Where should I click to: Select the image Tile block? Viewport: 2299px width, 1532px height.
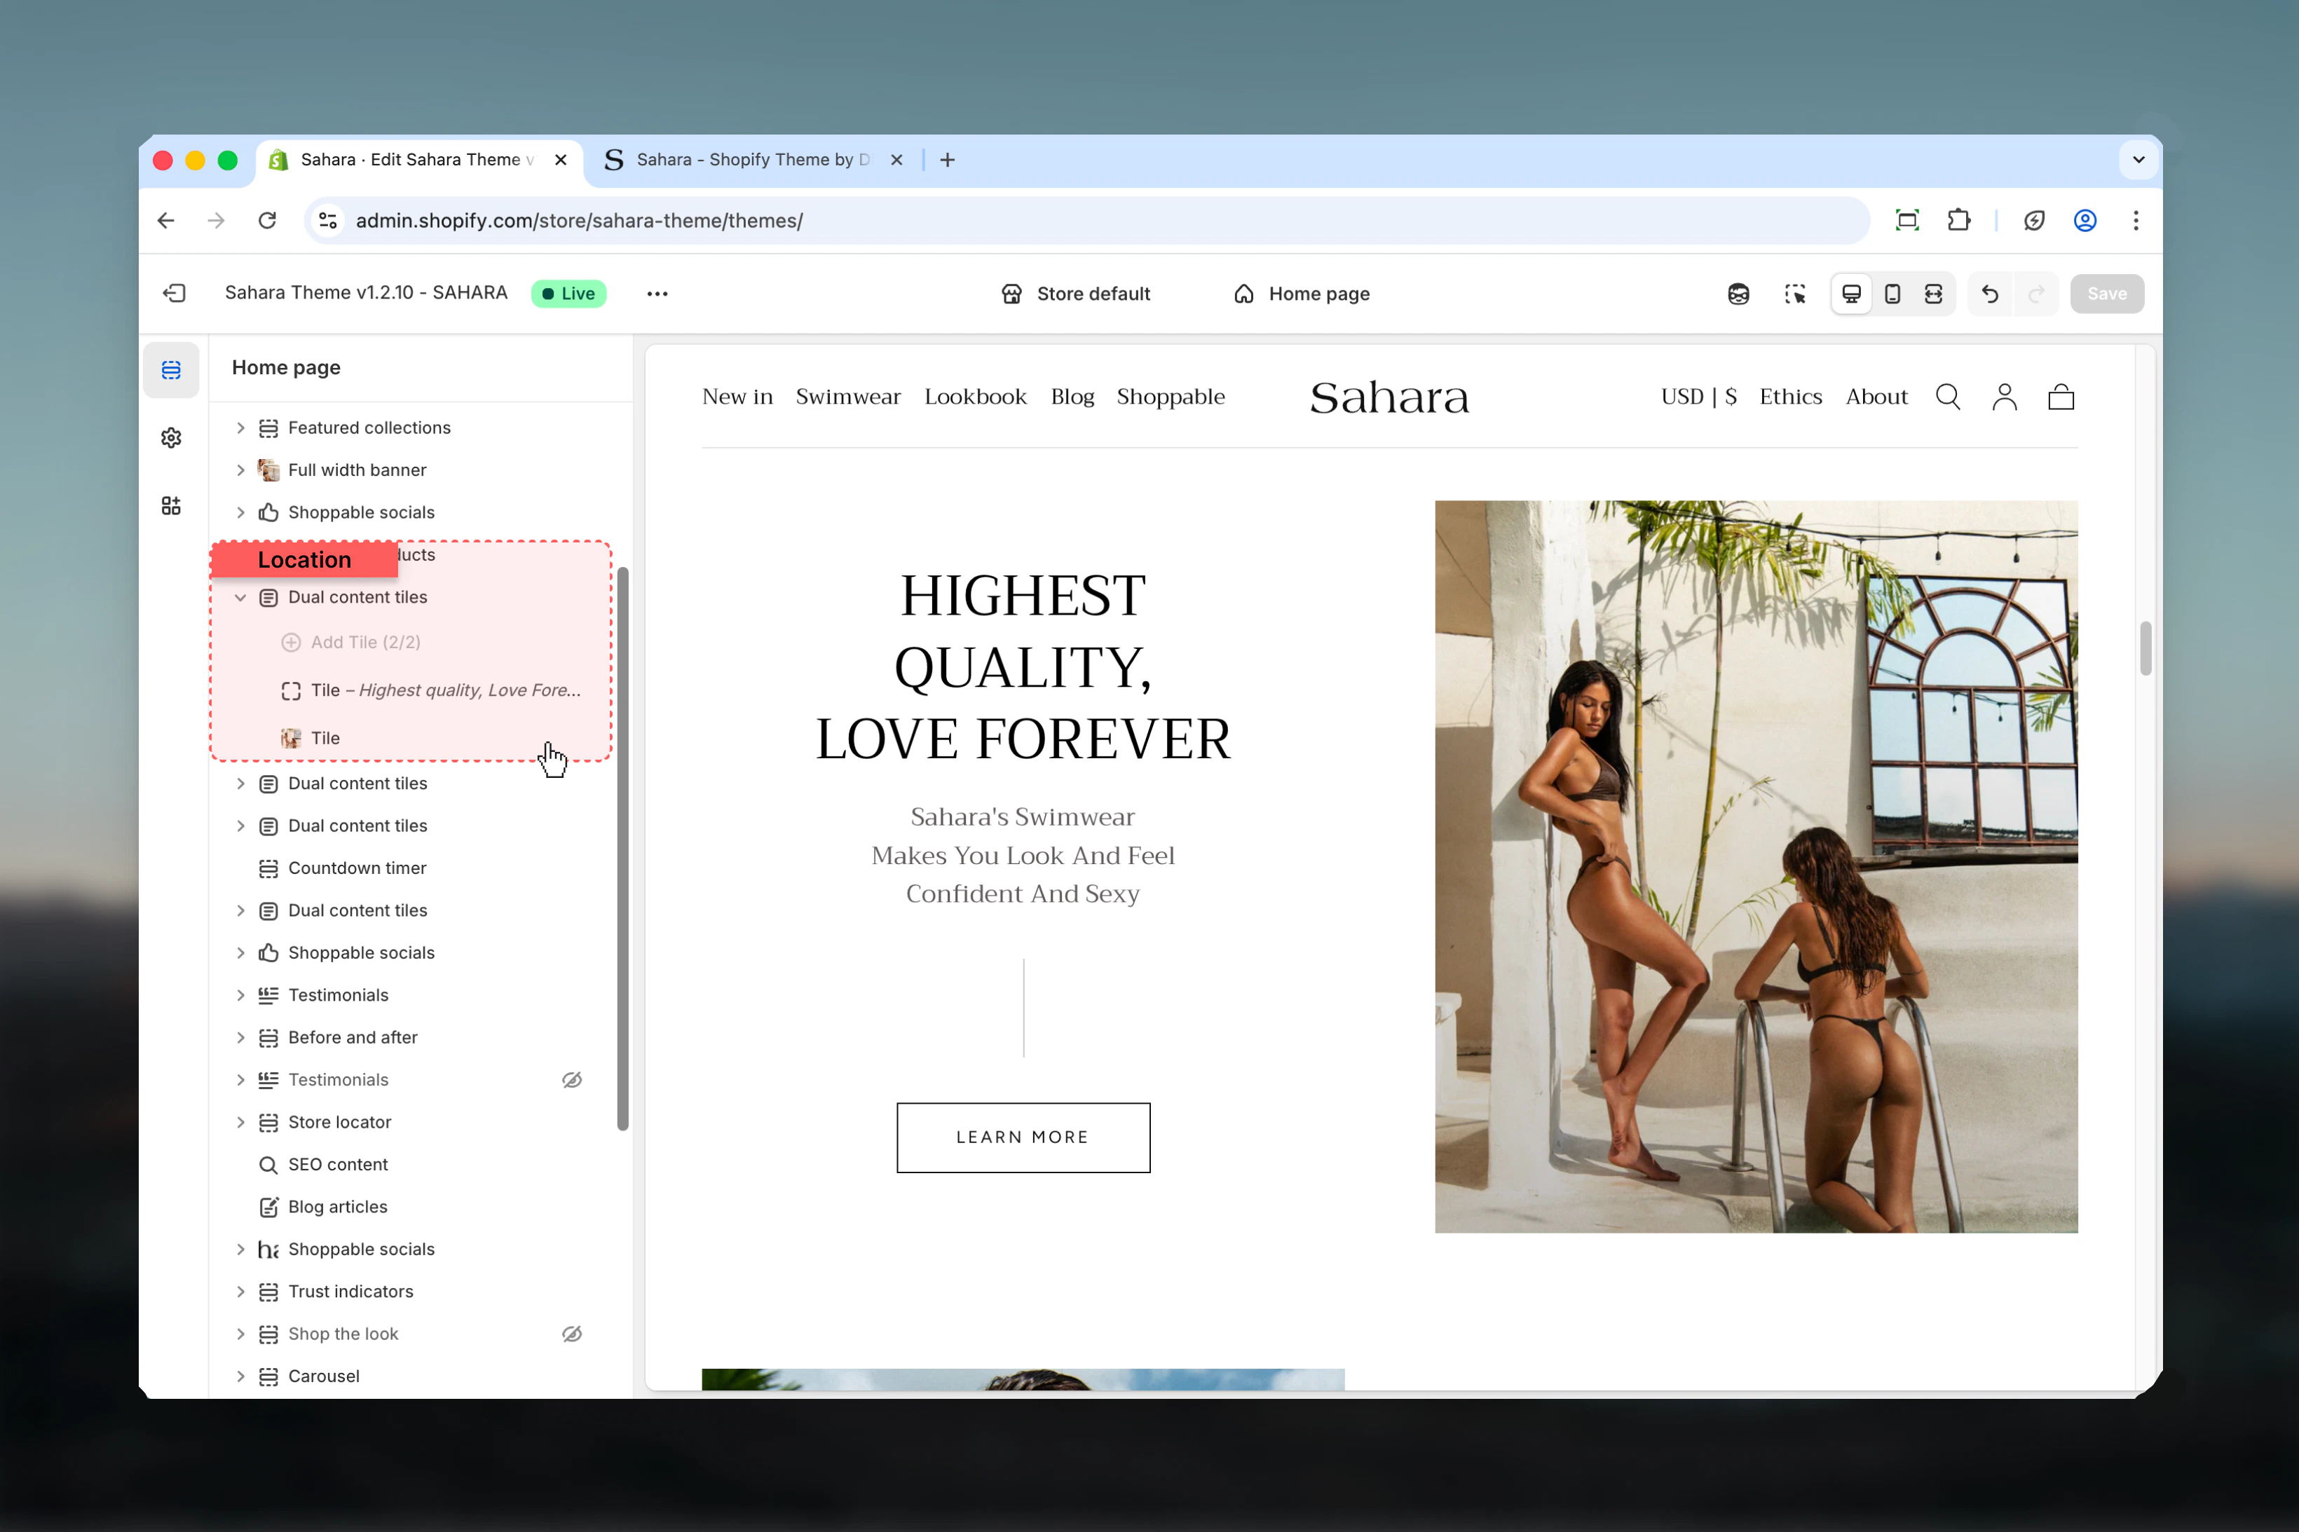(311, 739)
